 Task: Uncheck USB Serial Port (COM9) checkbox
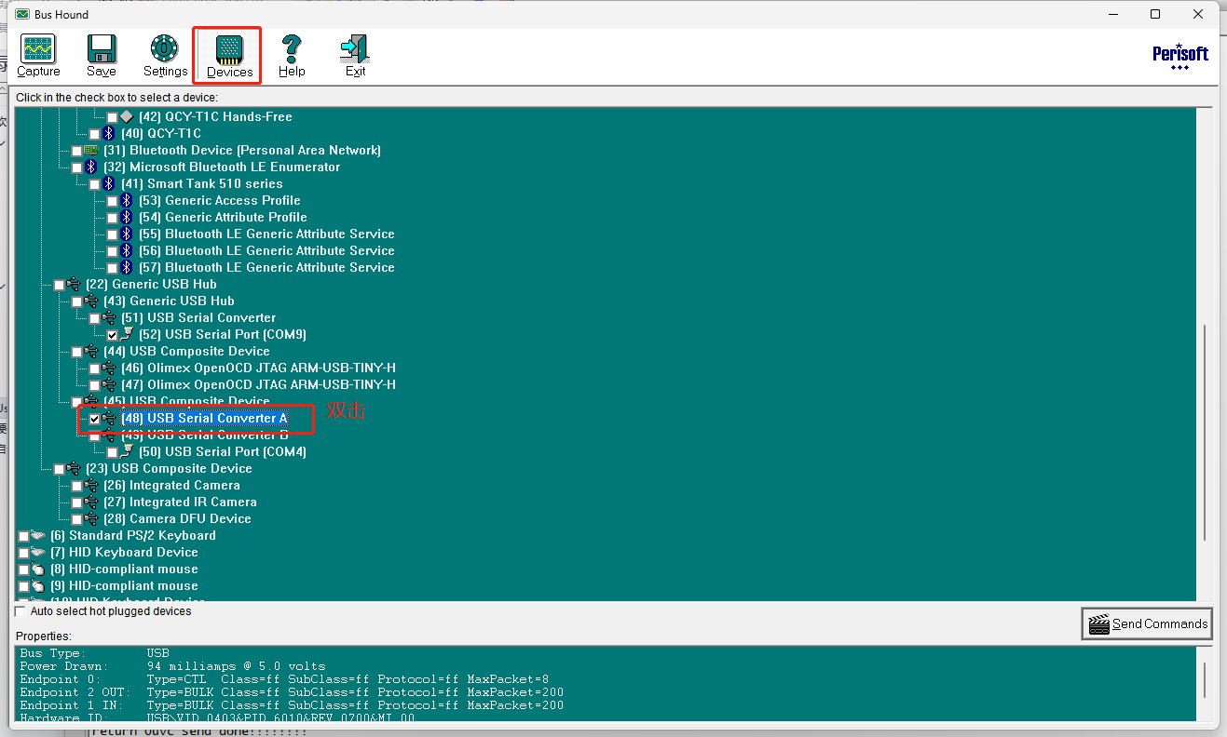click(x=112, y=335)
